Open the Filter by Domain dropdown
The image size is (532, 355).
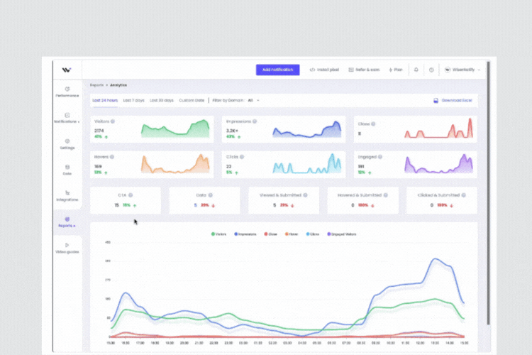point(253,101)
